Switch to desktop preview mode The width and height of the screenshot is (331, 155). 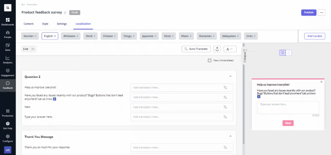[283, 53]
